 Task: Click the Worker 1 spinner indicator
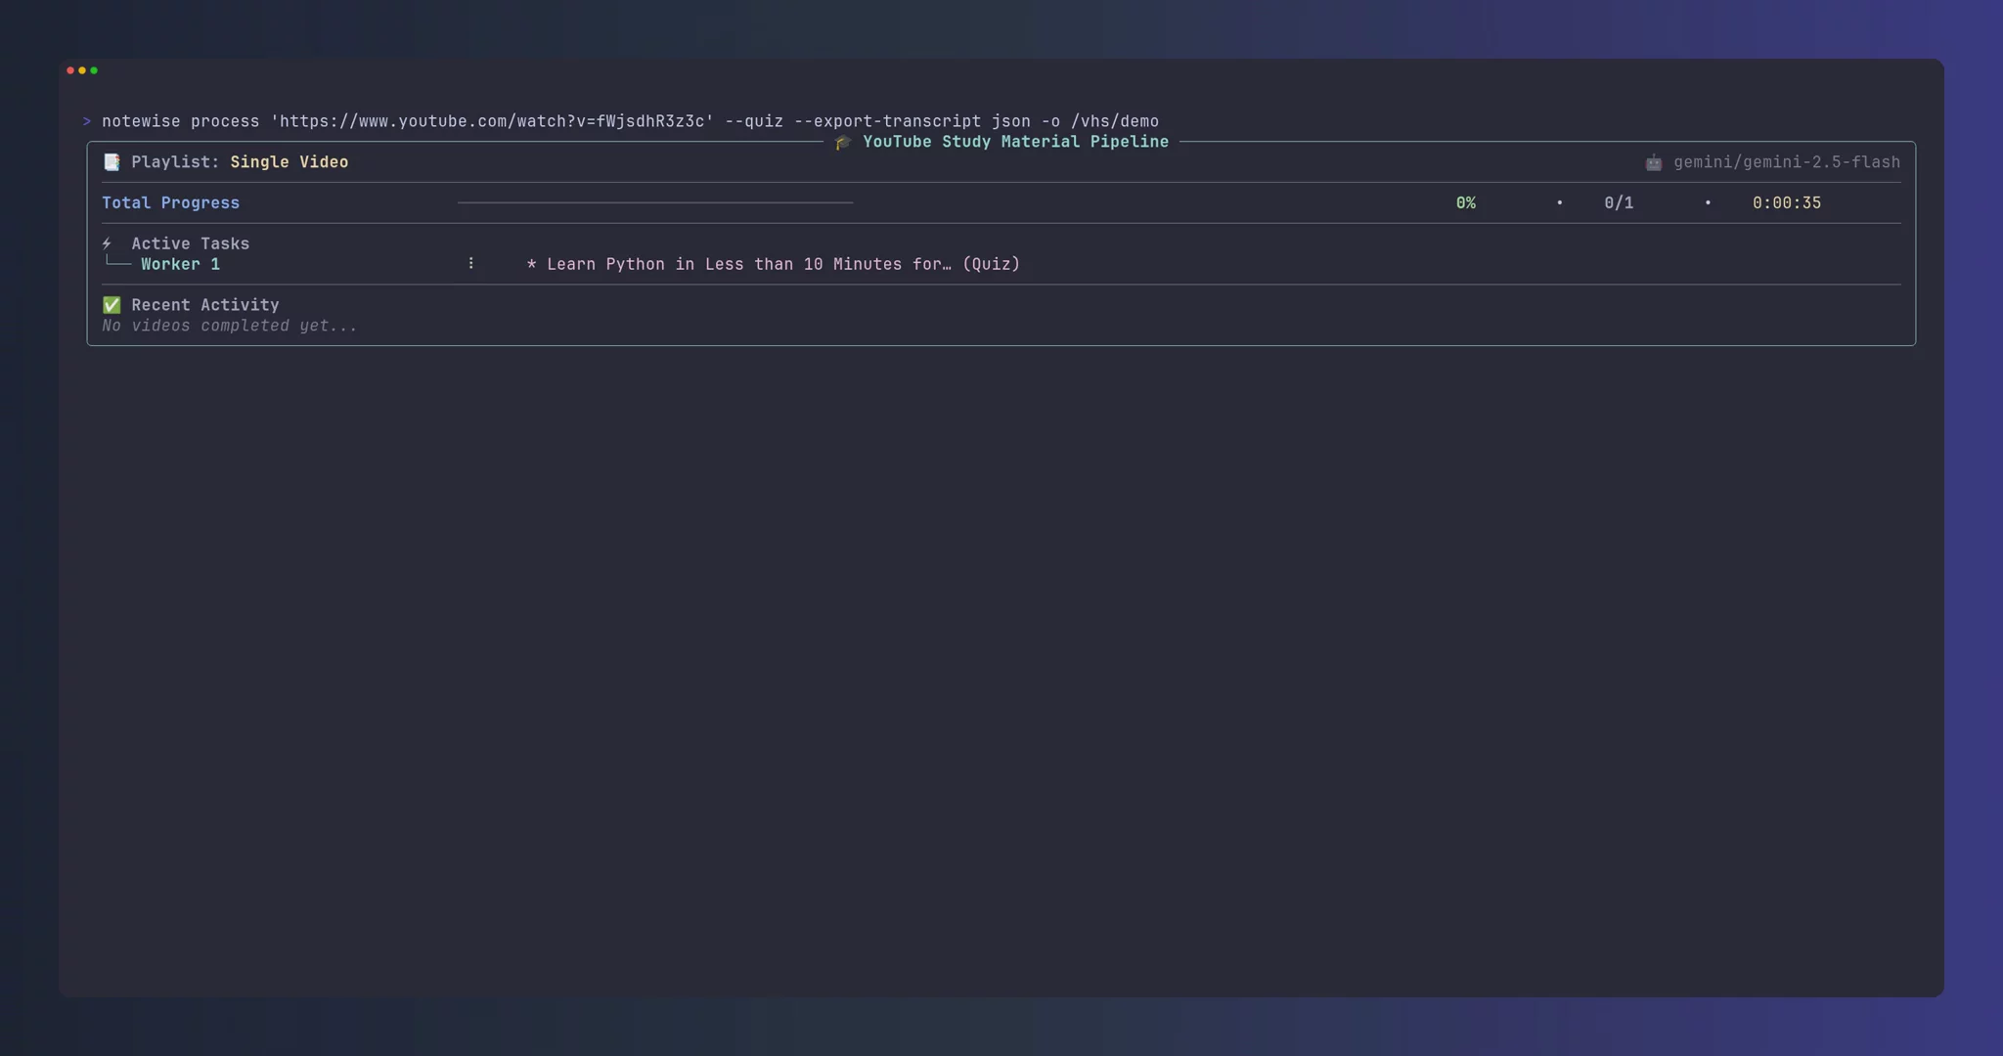pos(470,264)
